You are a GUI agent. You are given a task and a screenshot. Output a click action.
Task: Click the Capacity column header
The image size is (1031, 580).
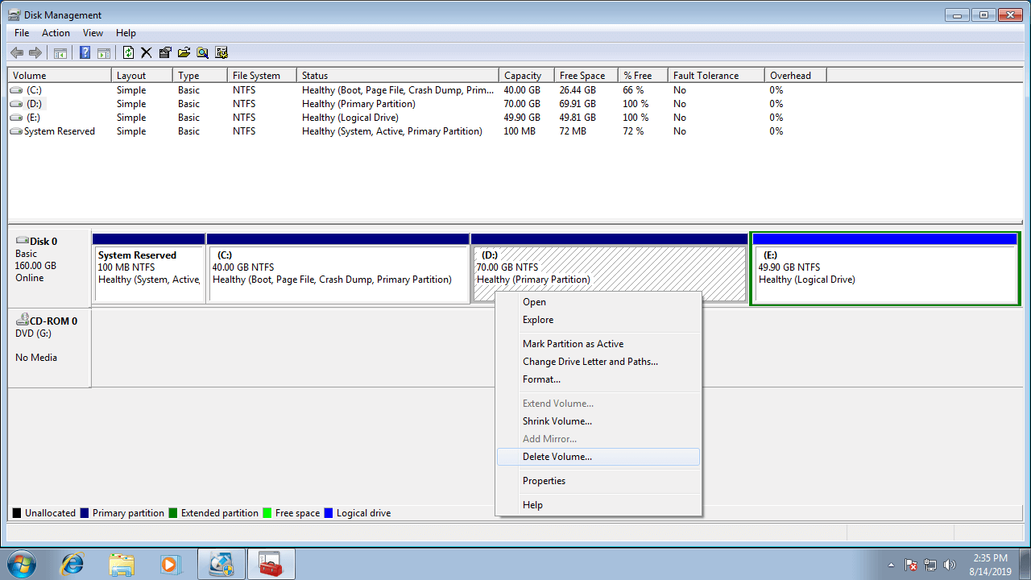[522, 76]
